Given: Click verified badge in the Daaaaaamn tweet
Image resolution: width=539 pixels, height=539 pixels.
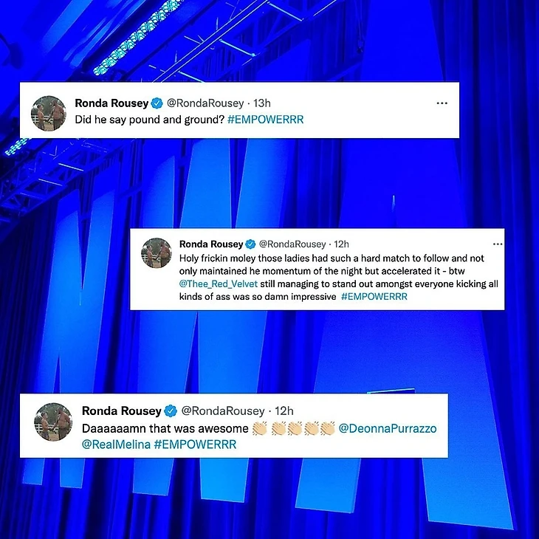Looking at the screenshot, I should 171,411.
